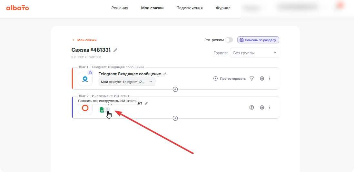Click Шаг 1 - Telegram step label
Viewport: 354px width, 172px height.
coord(112,67)
